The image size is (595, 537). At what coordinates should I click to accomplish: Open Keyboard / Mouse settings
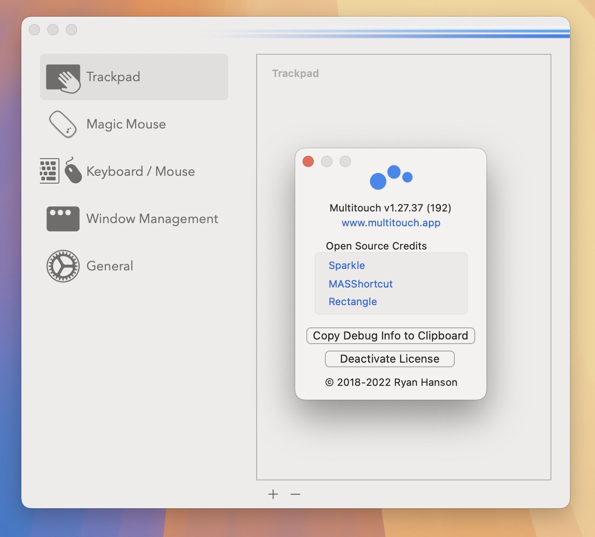click(141, 172)
